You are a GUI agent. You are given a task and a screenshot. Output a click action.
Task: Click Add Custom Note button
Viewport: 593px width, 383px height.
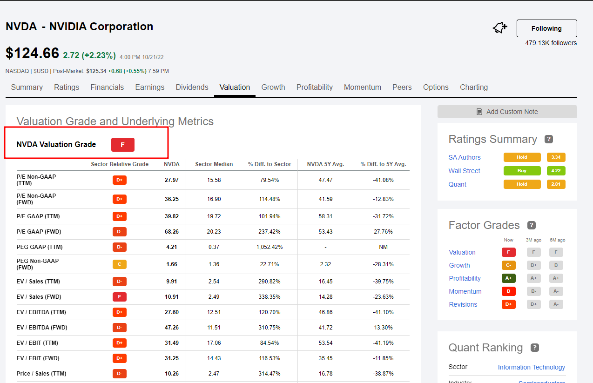507,112
